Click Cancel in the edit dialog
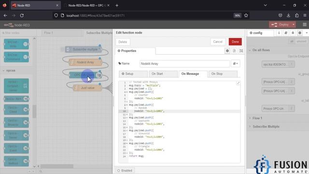This screenshot has width=309, height=174. [218, 42]
